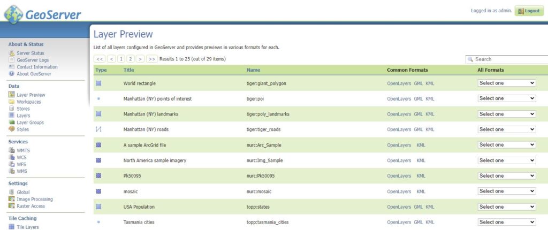Open OpenLayers preview for tiger:giant_polygon
Image resolution: width=548 pixels, height=230 pixels.
tap(399, 83)
